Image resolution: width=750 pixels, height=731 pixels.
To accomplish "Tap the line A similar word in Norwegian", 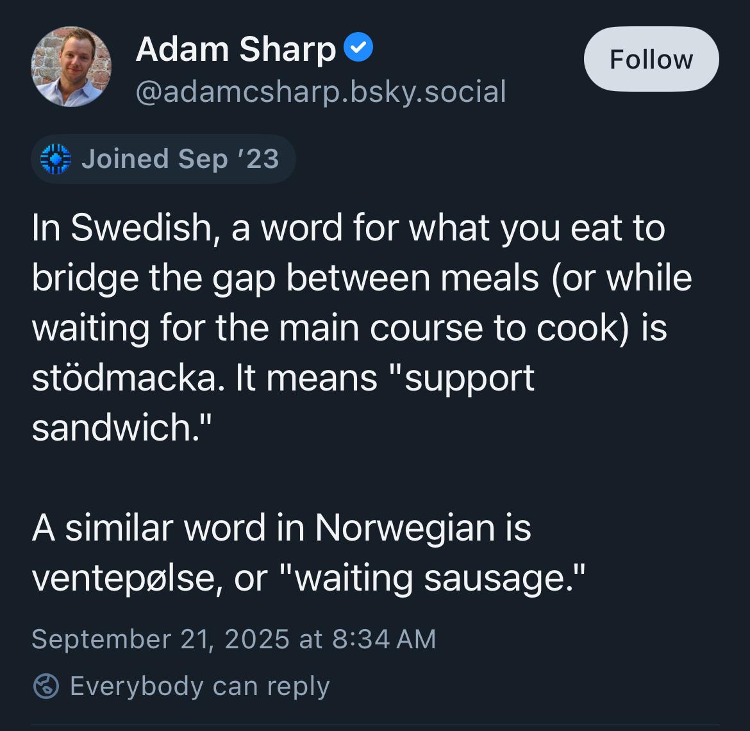I will [281, 528].
